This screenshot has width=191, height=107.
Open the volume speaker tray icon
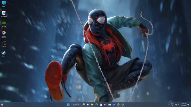coord(178,105)
